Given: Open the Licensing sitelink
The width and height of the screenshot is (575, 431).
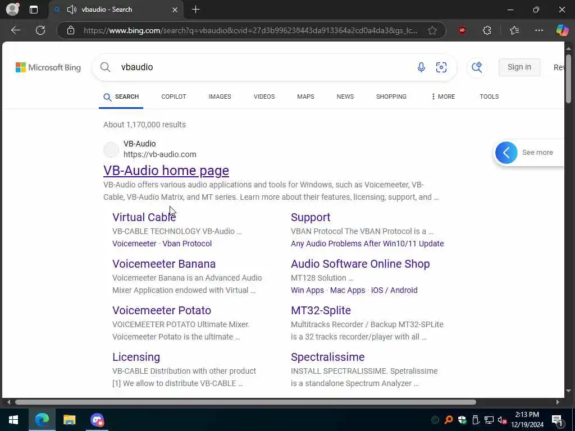Looking at the screenshot, I should [x=136, y=356].
